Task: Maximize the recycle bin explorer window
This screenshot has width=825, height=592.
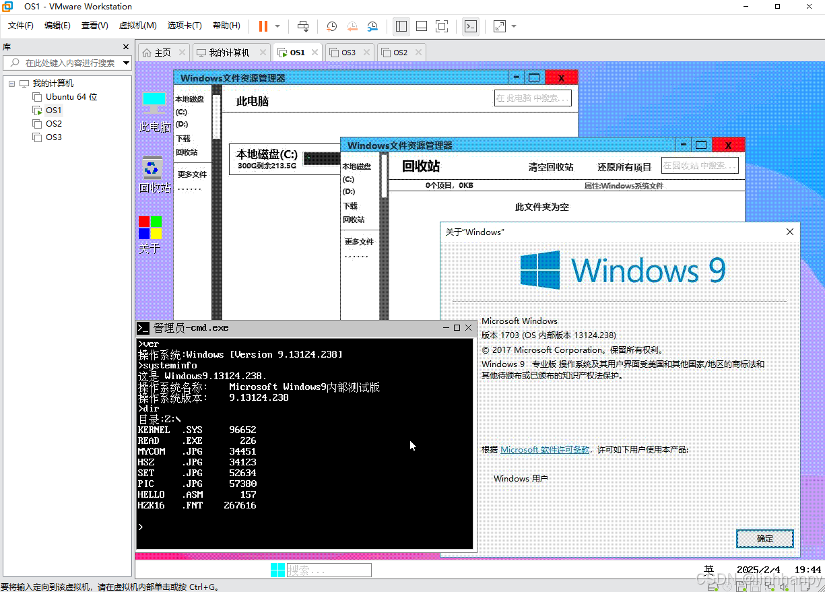Action: (x=701, y=145)
